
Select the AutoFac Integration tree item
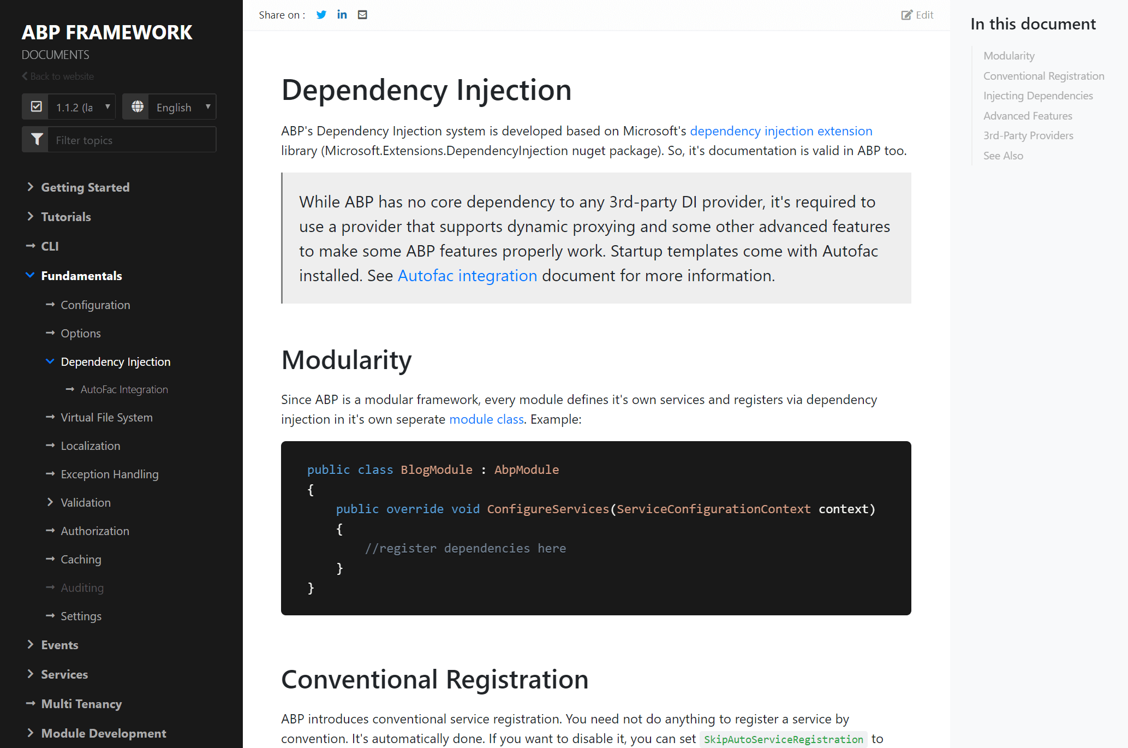coord(123,388)
